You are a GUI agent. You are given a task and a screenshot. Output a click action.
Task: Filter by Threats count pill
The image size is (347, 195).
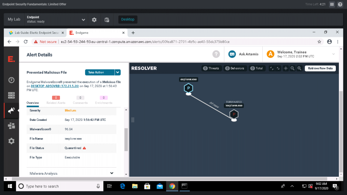(211, 68)
